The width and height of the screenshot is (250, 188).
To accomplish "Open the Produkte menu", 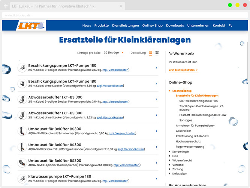I will point(102,26).
